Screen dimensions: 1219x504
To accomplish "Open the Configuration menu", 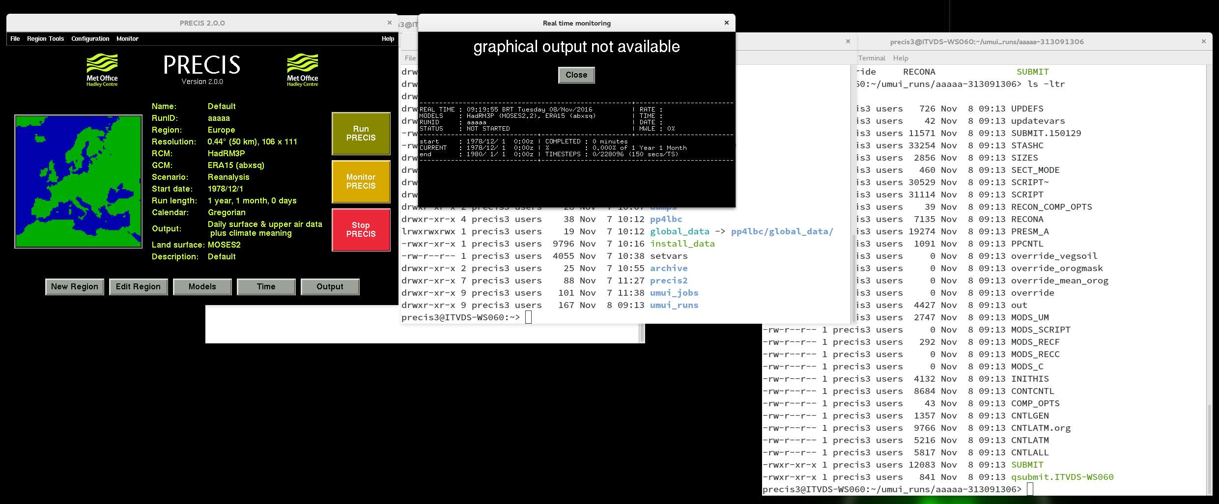I will point(90,39).
